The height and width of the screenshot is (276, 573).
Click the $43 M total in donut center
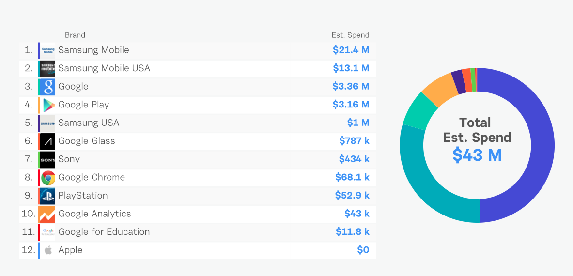coord(477,155)
